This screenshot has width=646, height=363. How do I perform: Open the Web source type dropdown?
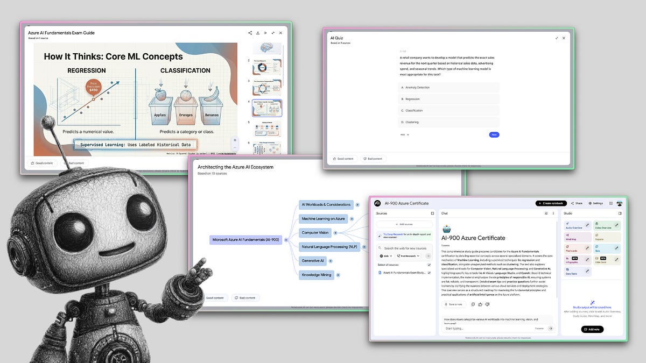click(x=386, y=256)
